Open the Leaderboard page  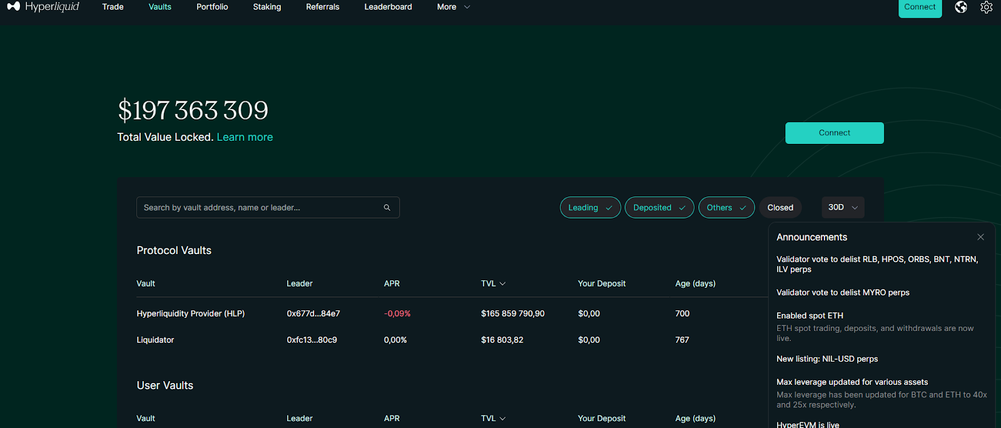coord(388,7)
